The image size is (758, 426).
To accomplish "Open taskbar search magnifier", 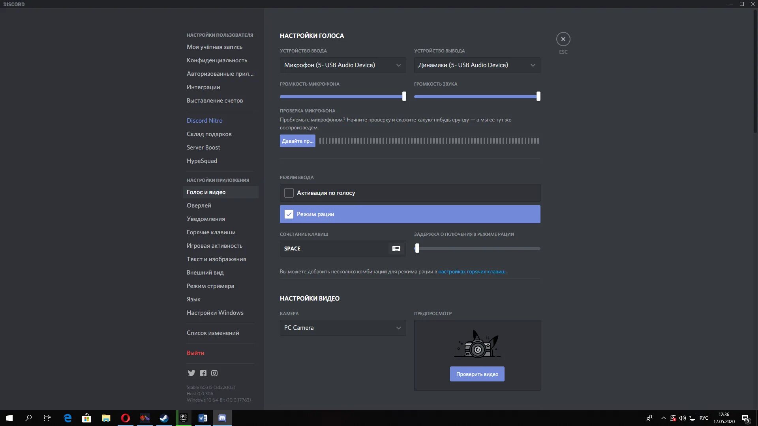I will 28,418.
